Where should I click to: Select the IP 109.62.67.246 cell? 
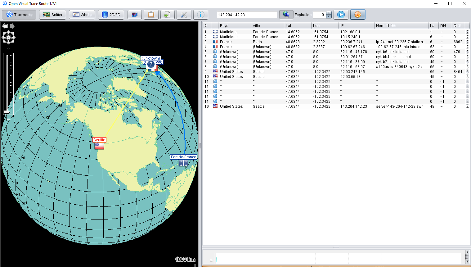click(x=357, y=47)
